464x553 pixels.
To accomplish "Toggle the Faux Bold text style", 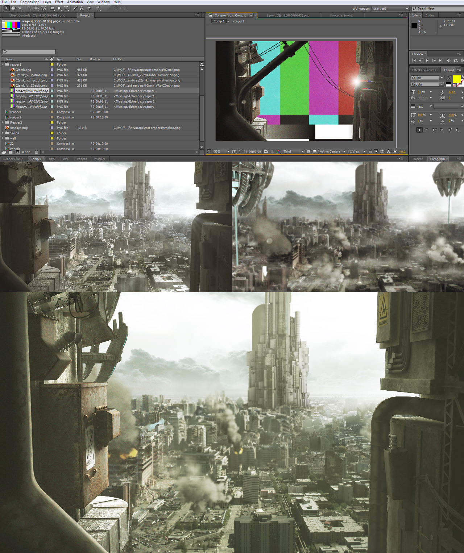I will click(x=419, y=130).
